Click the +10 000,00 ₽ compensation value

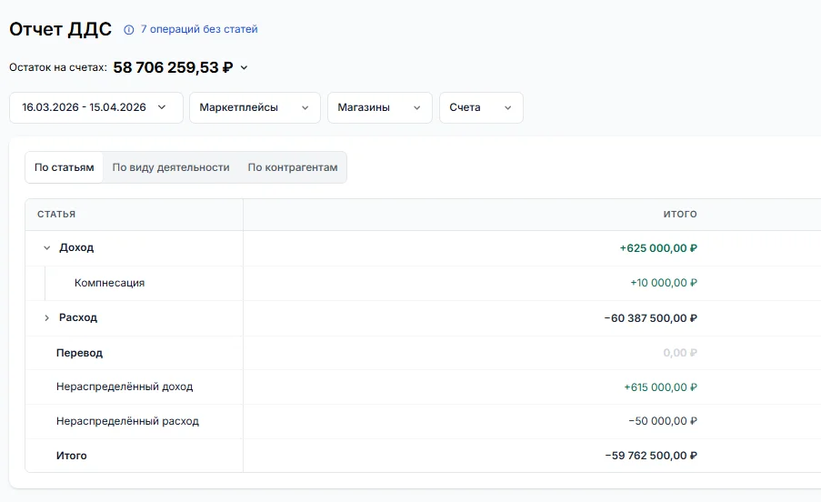pos(664,283)
